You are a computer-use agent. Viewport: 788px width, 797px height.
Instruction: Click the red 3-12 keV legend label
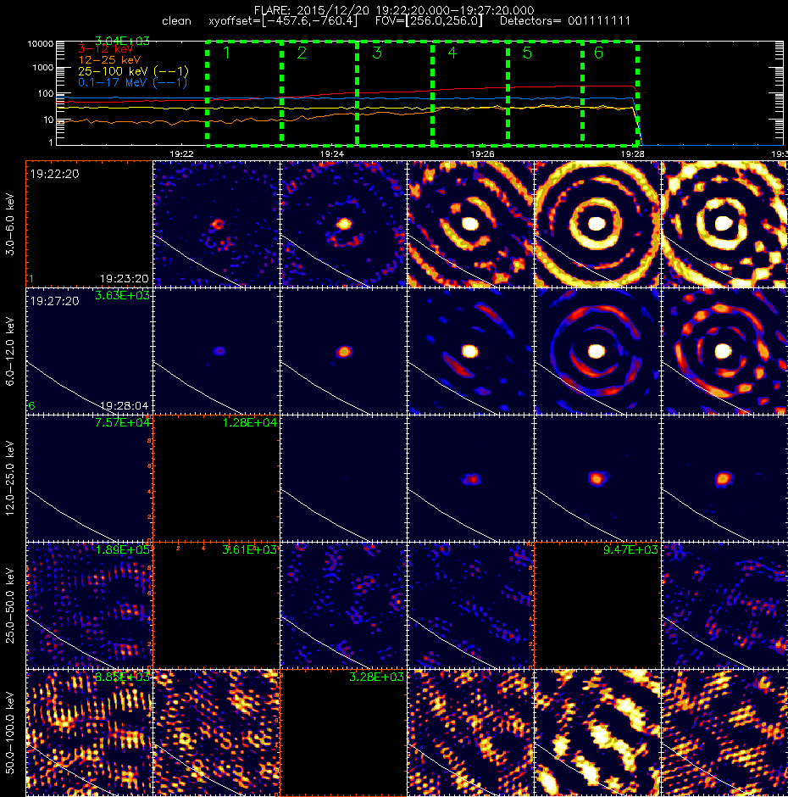coord(105,49)
